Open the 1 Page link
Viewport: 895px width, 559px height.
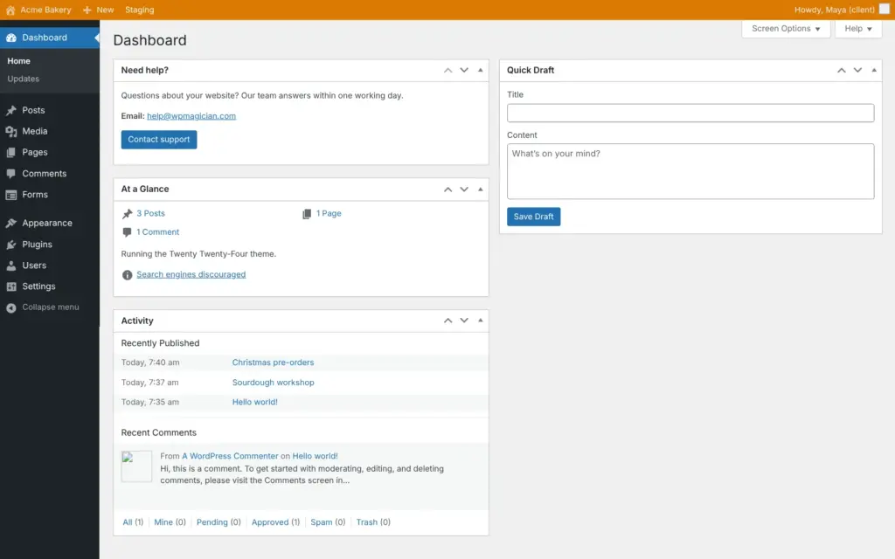329,213
